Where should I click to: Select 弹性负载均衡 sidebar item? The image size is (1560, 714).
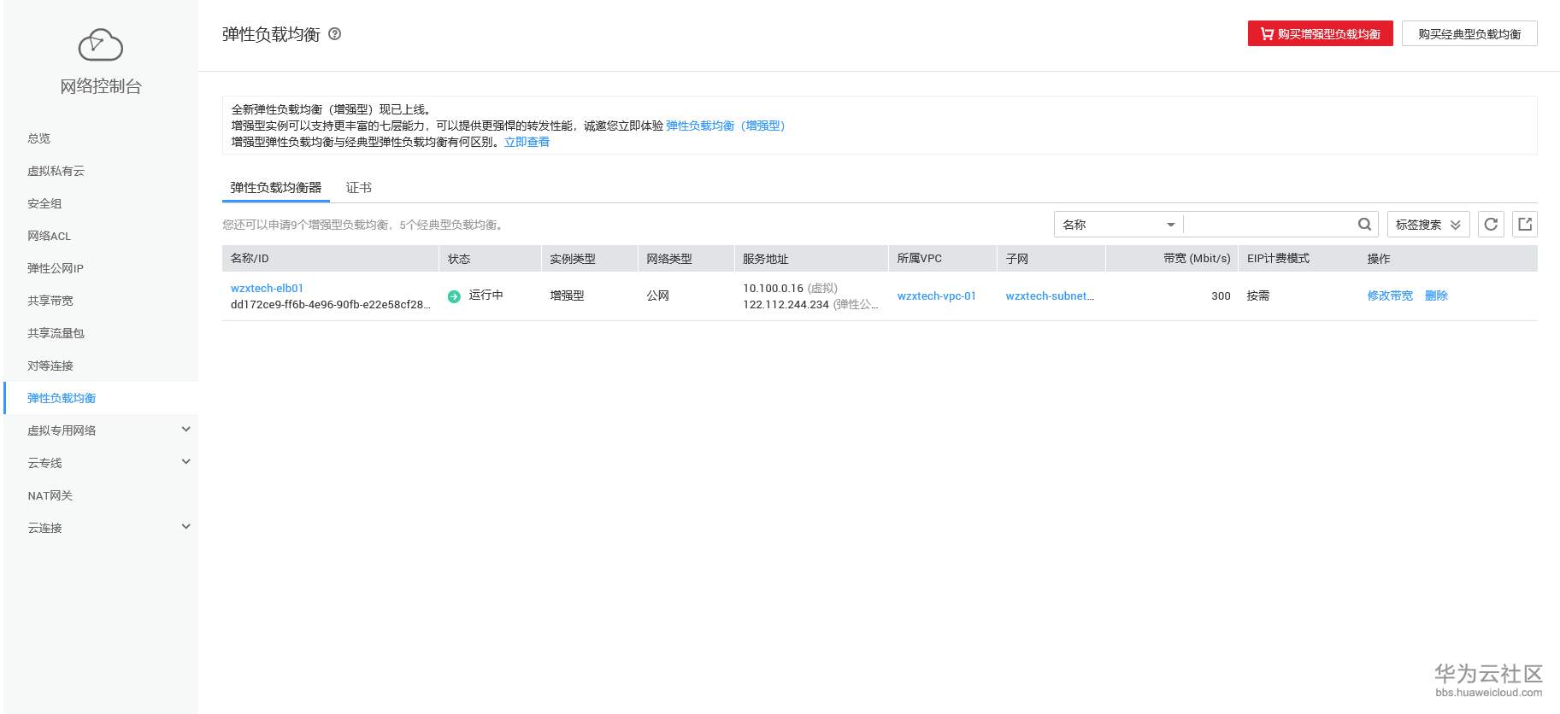pyautogui.click(x=101, y=398)
